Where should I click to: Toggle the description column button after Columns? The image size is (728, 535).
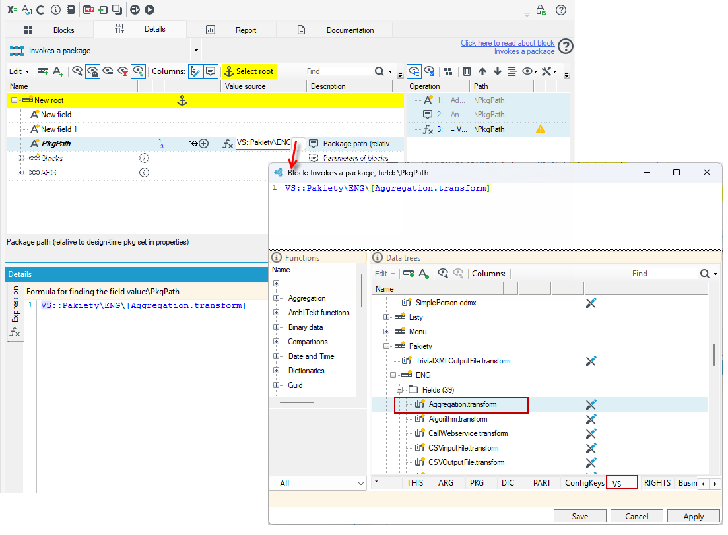[x=211, y=71]
